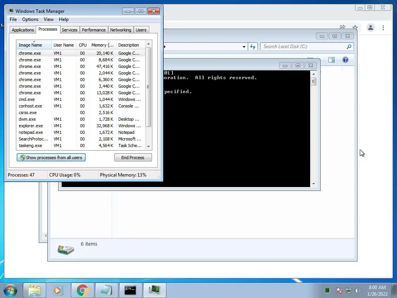Click Show processes from all users

(51, 158)
